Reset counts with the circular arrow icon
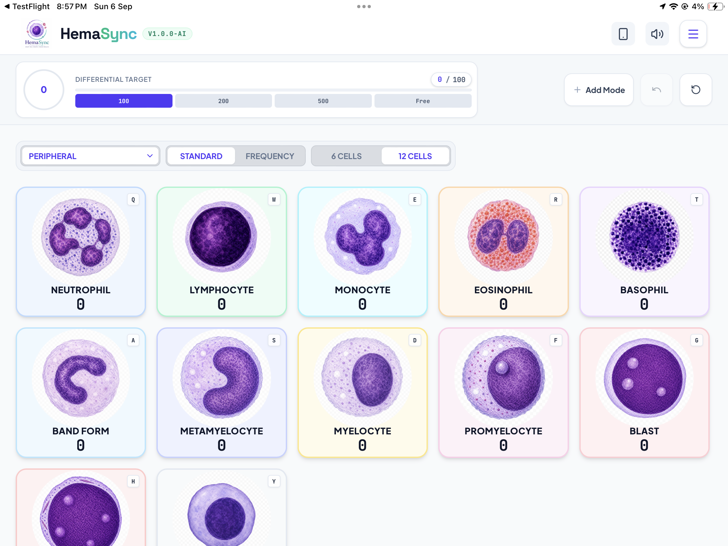The height and width of the screenshot is (546, 728). [x=695, y=89]
